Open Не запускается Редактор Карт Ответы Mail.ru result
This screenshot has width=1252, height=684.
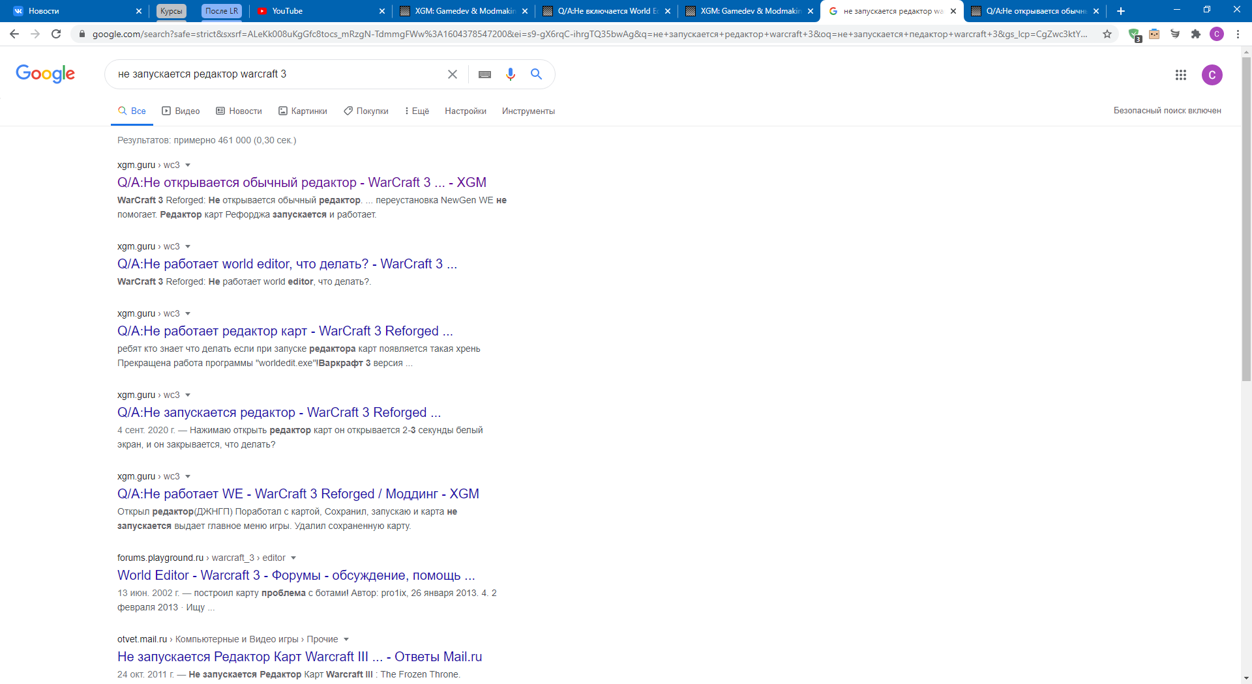(x=300, y=657)
